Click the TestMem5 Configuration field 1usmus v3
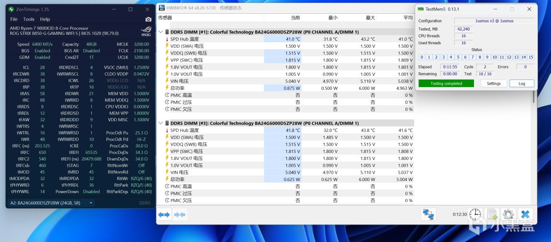The height and width of the screenshot is (242, 551). click(x=494, y=21)
